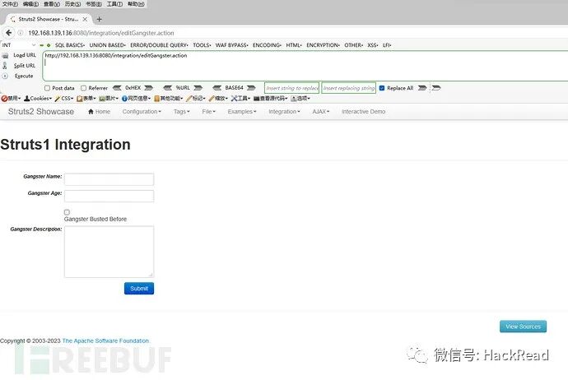This screenshot has height=380, width=568.
Task: Toggle the Post data checkbox
Action: click(x=47, y=88)
